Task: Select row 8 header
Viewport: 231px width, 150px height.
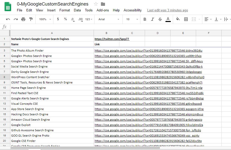Action: pyautogui.click(x=4, y=77)
